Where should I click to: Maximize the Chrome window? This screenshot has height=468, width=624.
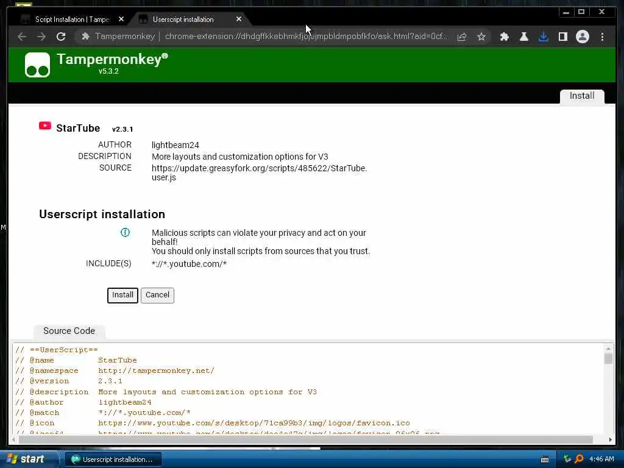pos(581,12)
